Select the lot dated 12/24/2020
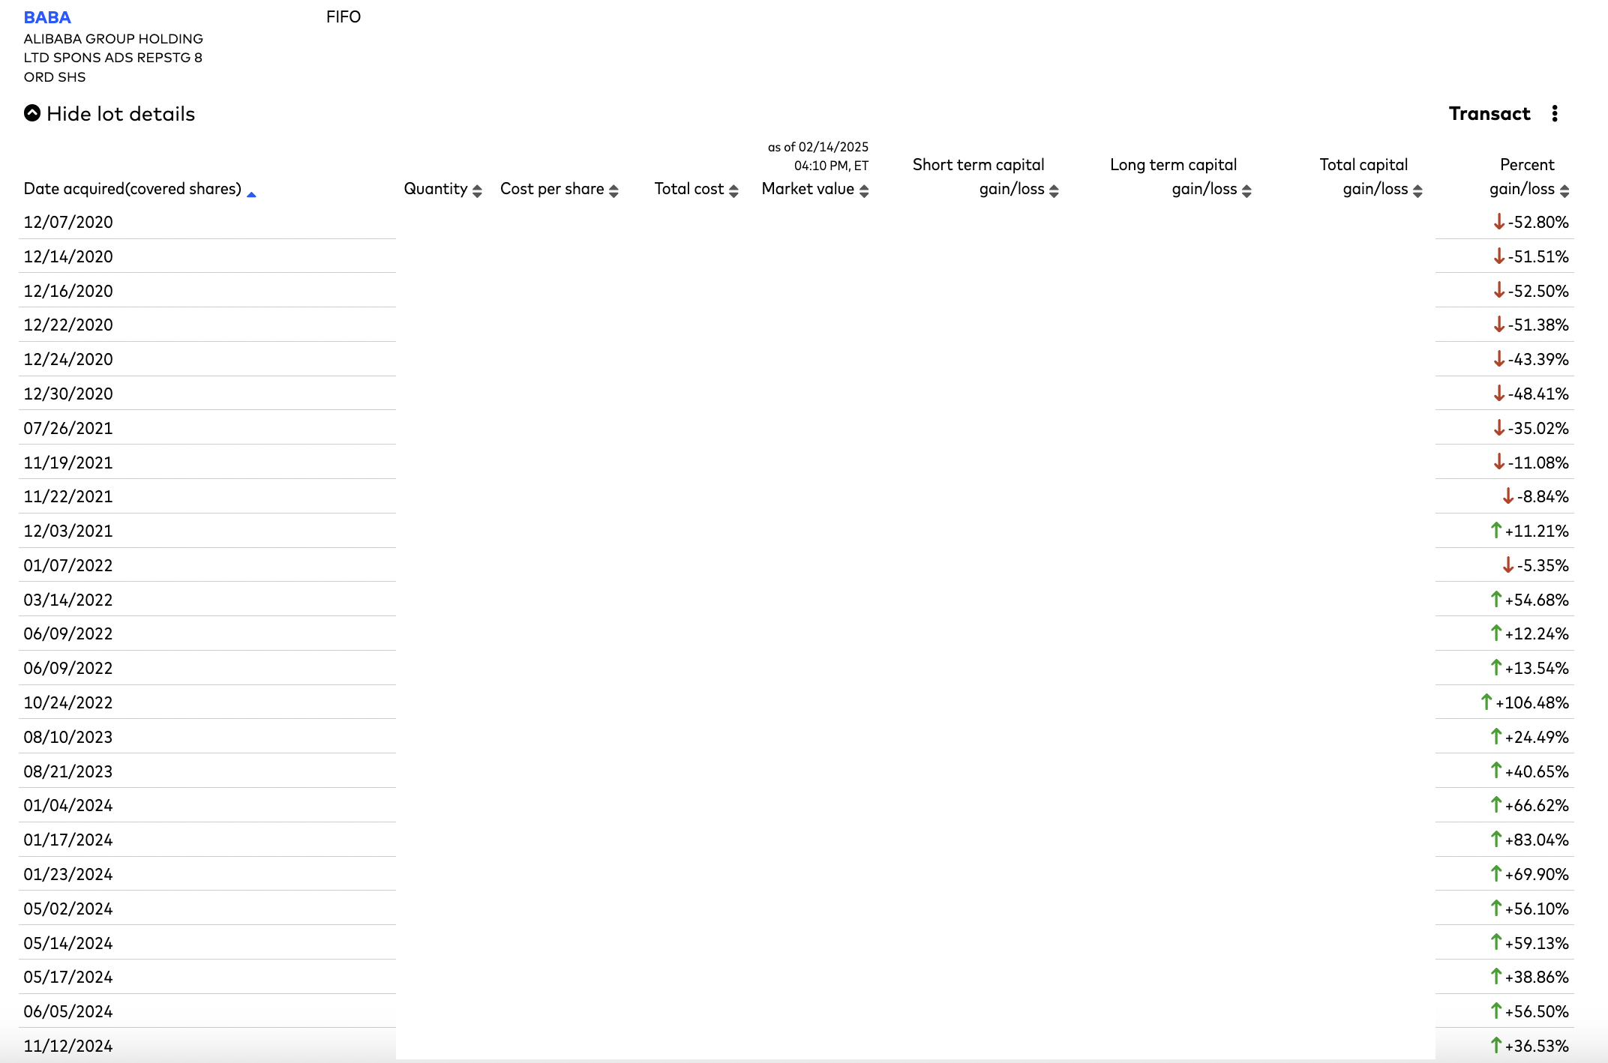 68,360
